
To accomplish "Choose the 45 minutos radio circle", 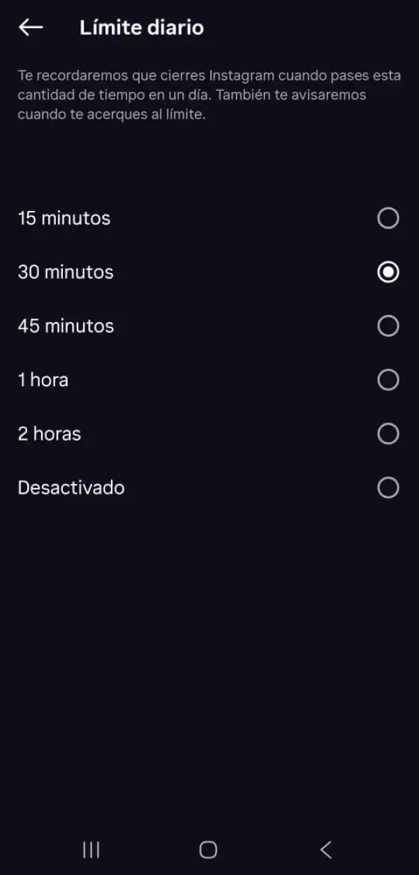I will (x=388, y=326).
